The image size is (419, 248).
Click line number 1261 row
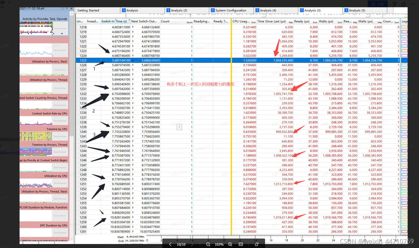(83, 232)
